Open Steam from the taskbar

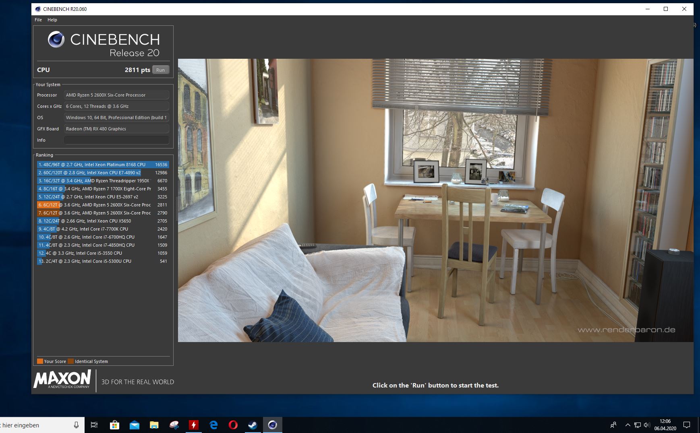[253, 425]
